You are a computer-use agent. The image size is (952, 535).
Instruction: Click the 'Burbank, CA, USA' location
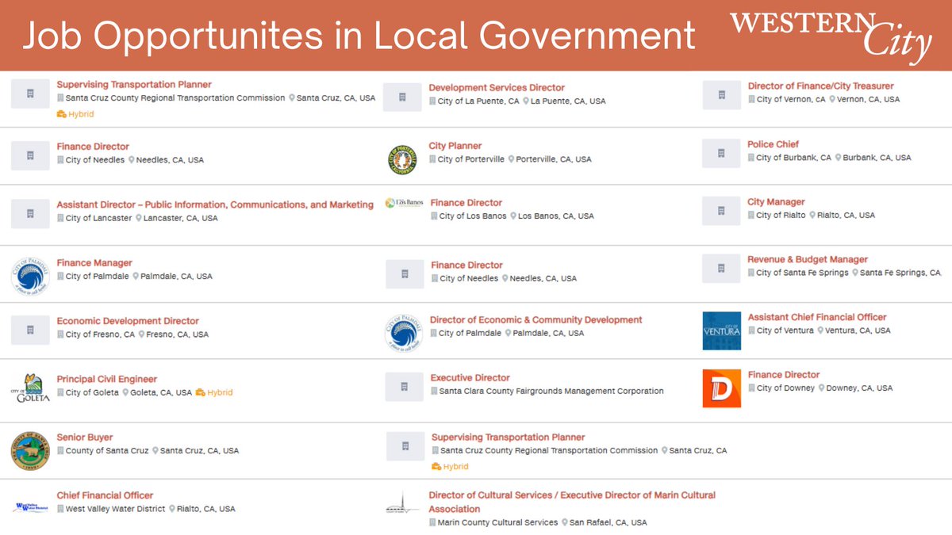[x=877, y=158]
